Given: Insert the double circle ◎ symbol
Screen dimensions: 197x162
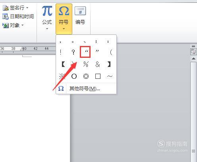Looking at the screenshot, I should point(86,76).
